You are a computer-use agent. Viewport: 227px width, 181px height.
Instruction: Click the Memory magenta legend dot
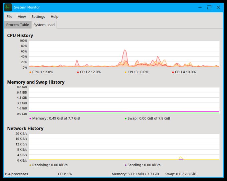(x=30, y=118)
